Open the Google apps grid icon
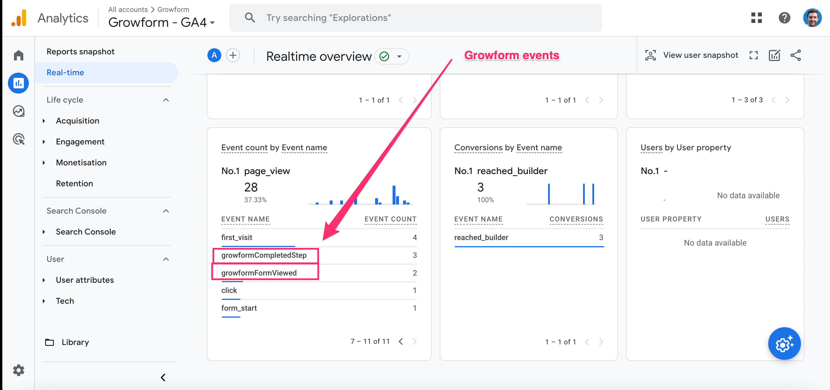Screen dimensions: 830x390 tap(757, 18)
